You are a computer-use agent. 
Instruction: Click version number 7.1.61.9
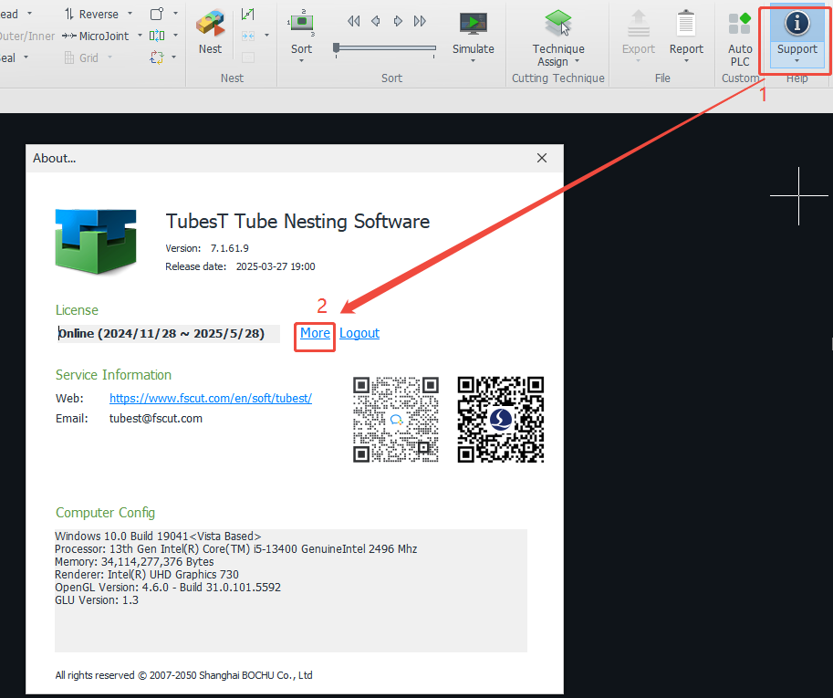pos(230,248)
